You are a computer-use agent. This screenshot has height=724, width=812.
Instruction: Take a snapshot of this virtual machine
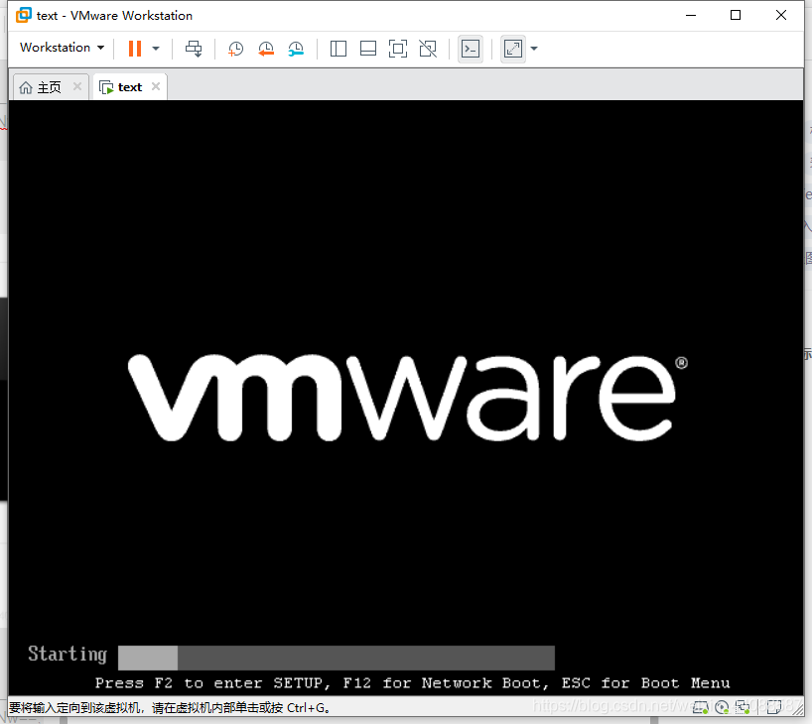[235, 49]
